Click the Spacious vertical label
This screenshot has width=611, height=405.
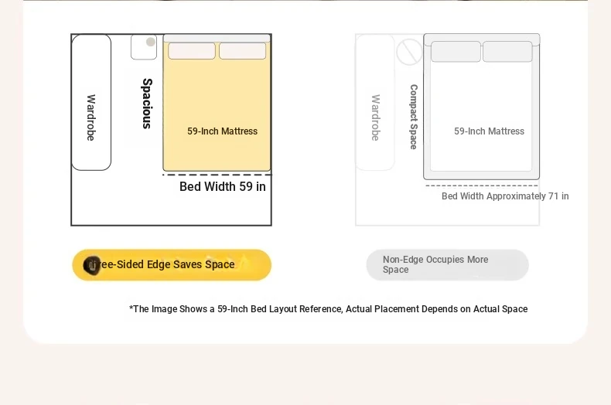[147, 104]
